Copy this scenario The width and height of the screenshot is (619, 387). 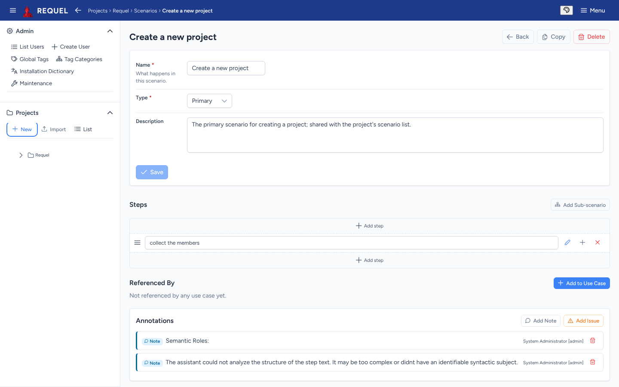pyautogui.click(x=554, y=37)
